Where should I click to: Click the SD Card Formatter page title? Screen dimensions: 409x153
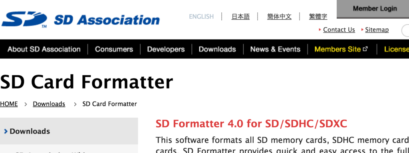(x=86, y=82)
